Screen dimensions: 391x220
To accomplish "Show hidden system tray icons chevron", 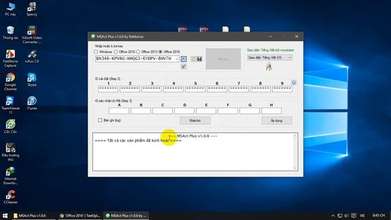I will coord(333,216).
